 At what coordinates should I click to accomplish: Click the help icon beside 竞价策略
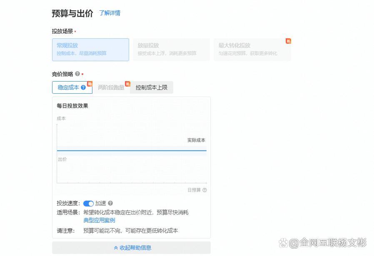[77, 74]
